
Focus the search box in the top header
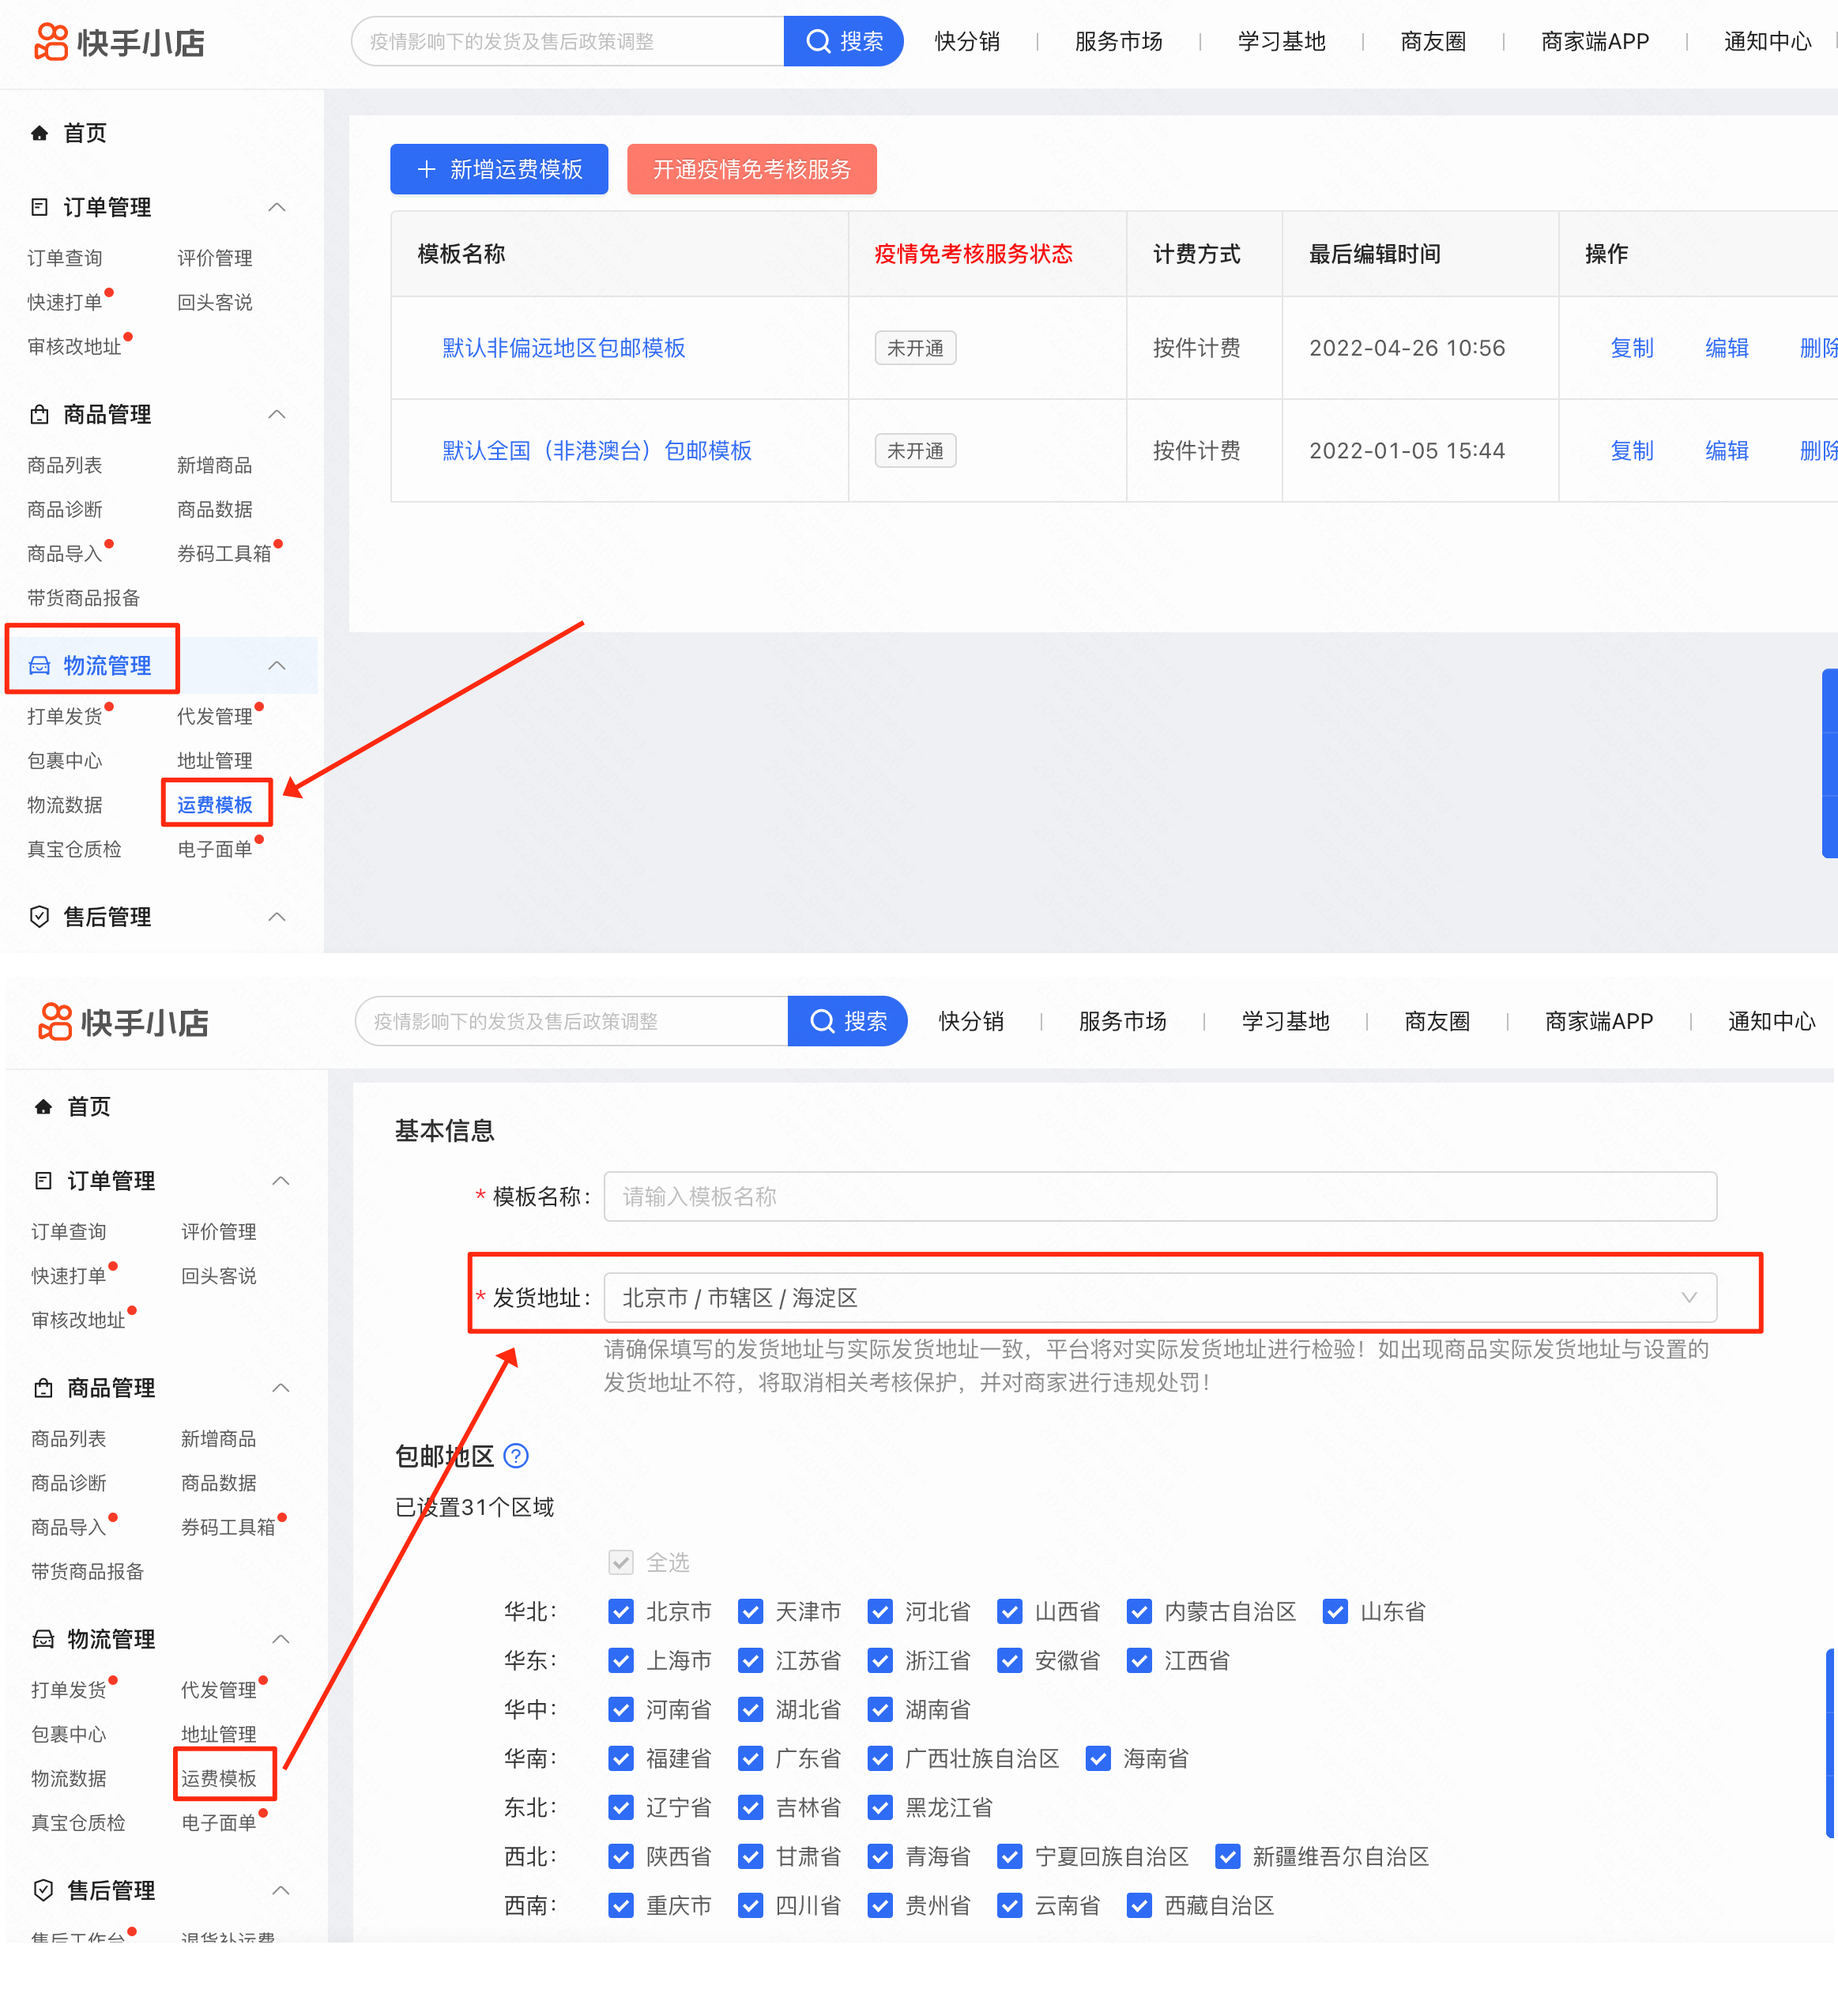point(568,41)
